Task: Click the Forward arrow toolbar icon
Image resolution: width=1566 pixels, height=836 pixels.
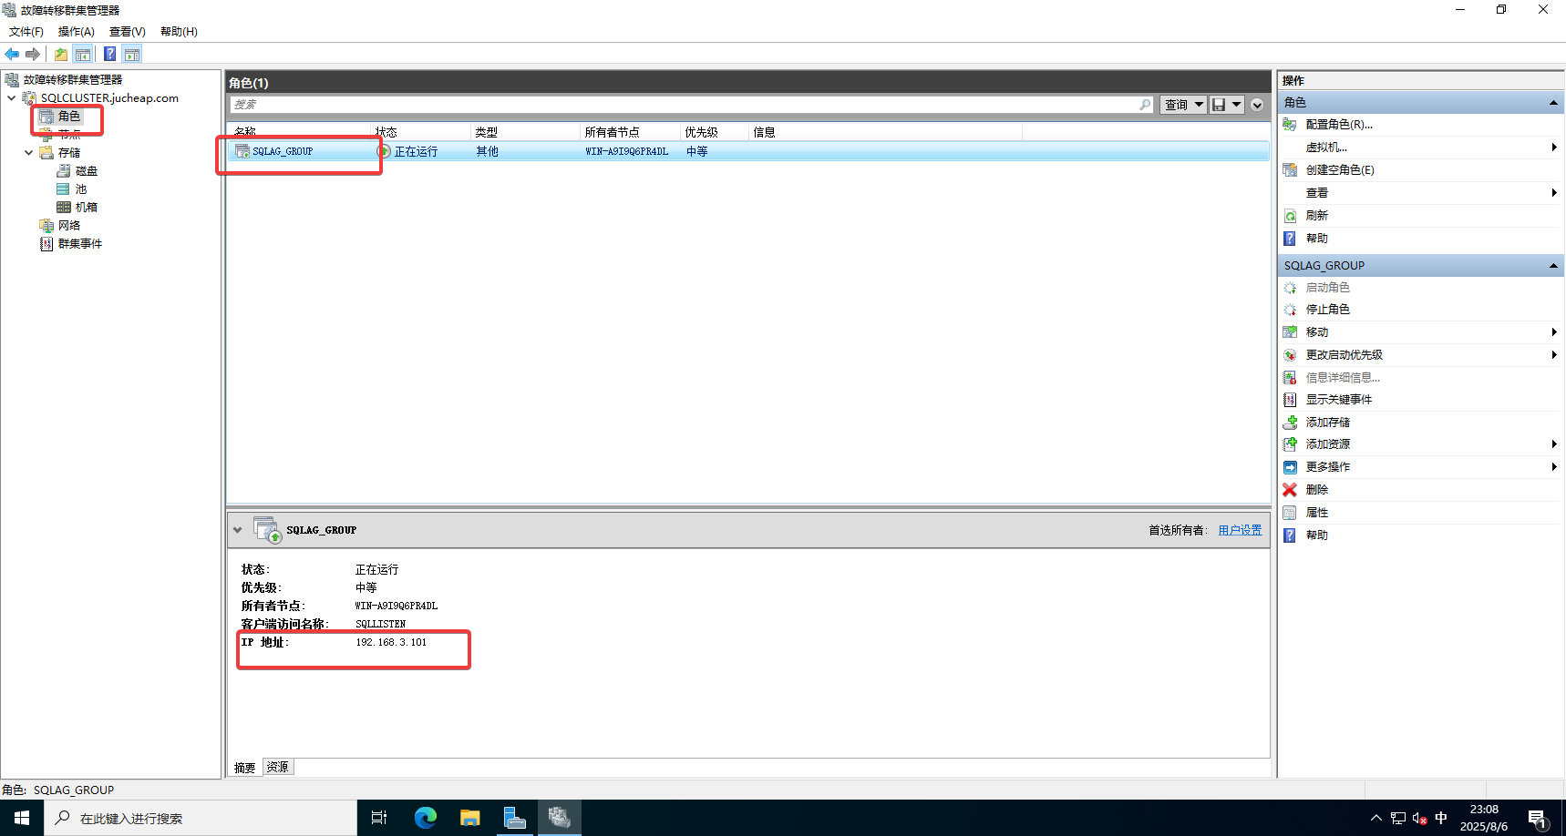Action: point(33,55)
